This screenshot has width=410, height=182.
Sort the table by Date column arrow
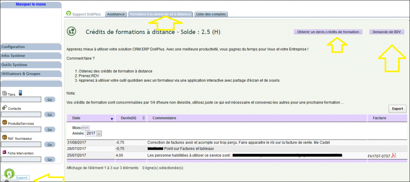click(112, 119)
